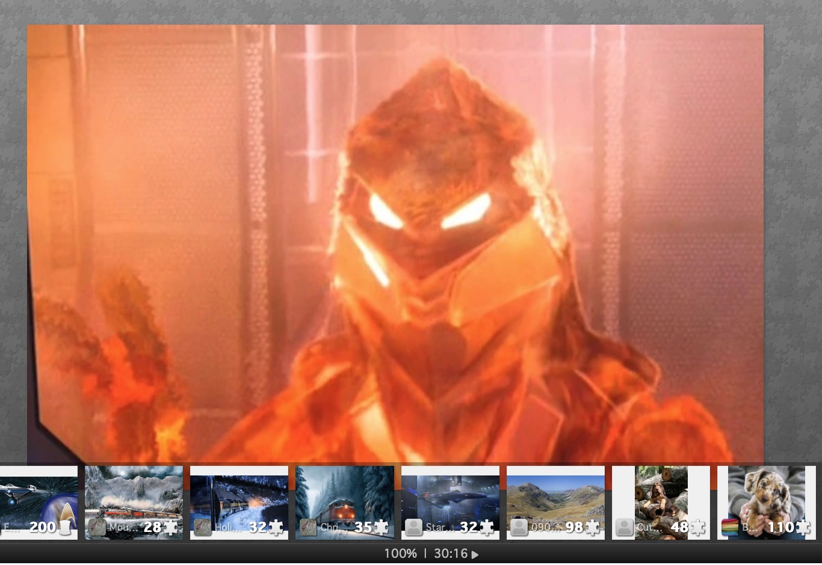Viewport: 822px width, 565px height.
Task: Open the 110-piece plush puppy puzzle
Action: click(767, 502)
